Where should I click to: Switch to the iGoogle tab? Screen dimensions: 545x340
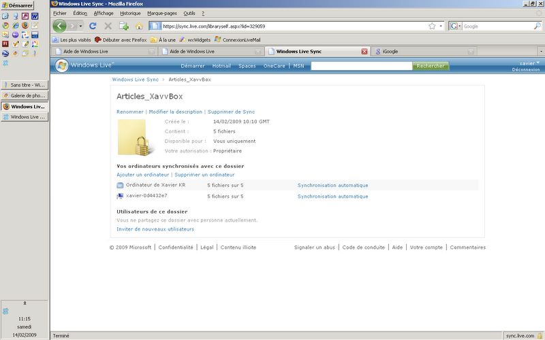coord(424,52)
